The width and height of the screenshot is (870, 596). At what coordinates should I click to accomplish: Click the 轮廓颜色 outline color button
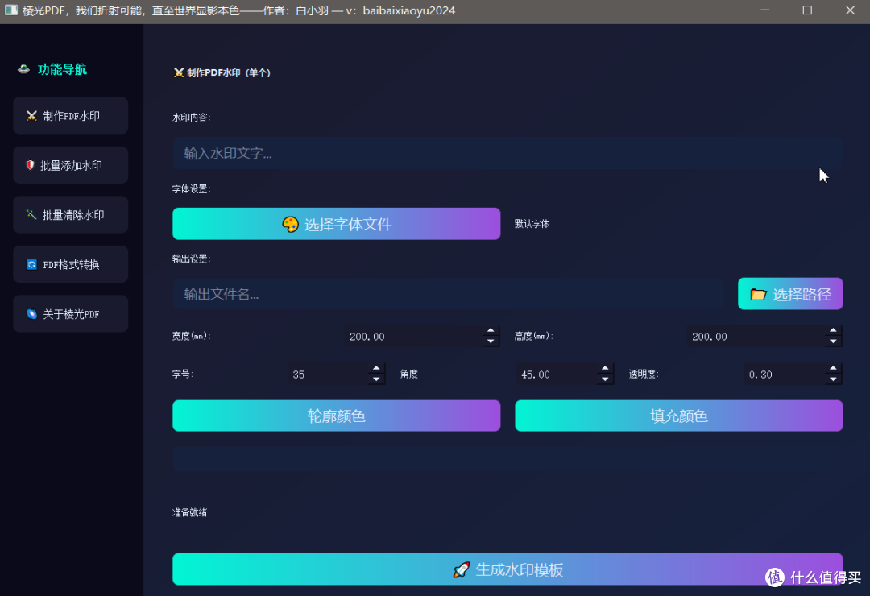click(336, 416)
